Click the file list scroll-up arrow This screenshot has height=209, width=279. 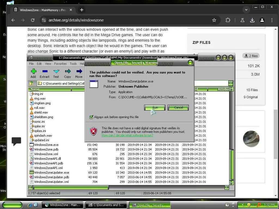tap(232, 89)
